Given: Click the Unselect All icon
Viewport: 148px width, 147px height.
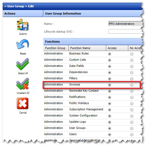Looking at the screenshot, I should point(23,84).
